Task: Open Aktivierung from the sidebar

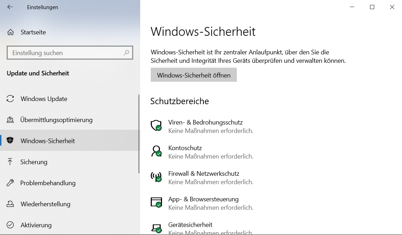Action: (36, 225)
